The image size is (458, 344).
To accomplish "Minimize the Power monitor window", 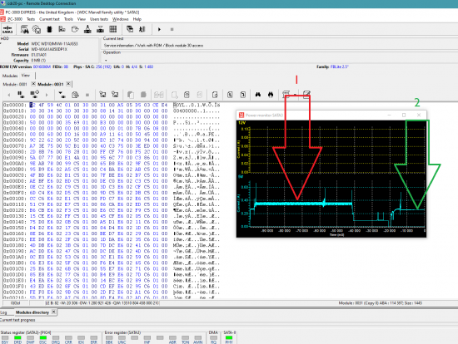I will pos(389,115).
